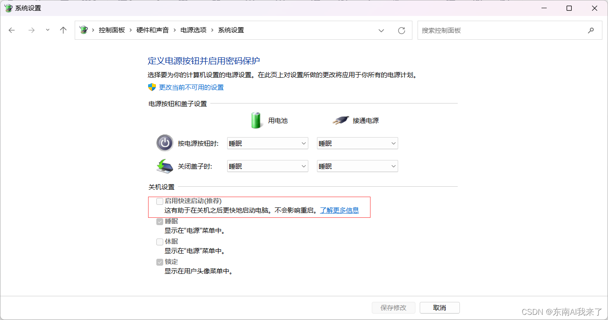Click the UAC shield icon
Viewport: 608px width, 320px height.
click(152, 87)
